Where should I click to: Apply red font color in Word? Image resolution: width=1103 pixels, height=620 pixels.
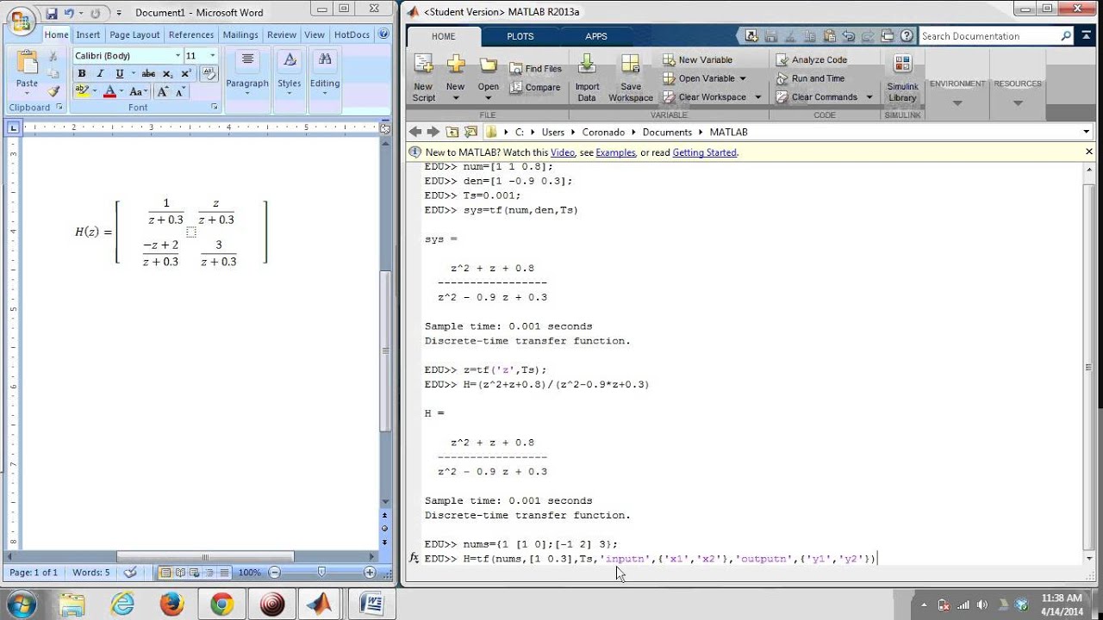click(x=109, y=91)
